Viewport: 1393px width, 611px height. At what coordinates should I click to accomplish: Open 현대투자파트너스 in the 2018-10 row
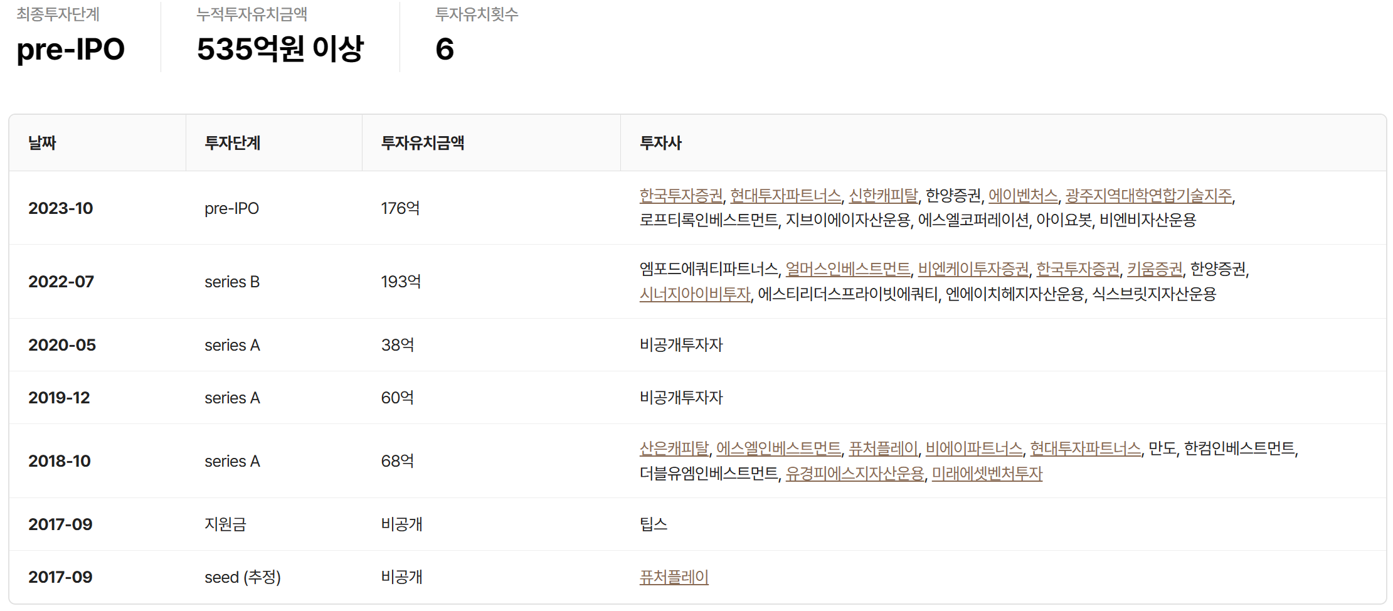[1085, 449]
